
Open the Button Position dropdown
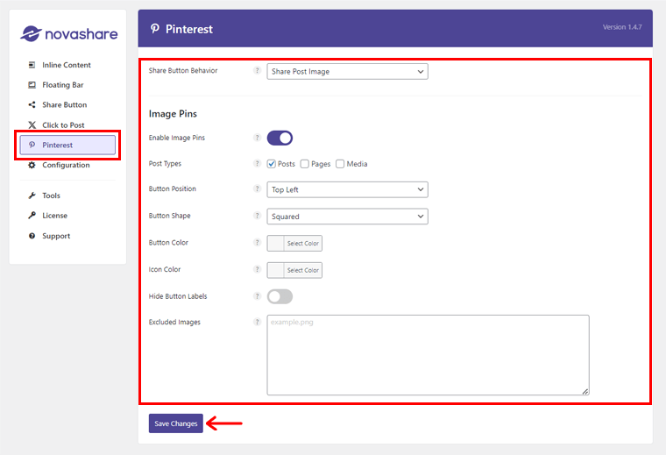[347, 189]
